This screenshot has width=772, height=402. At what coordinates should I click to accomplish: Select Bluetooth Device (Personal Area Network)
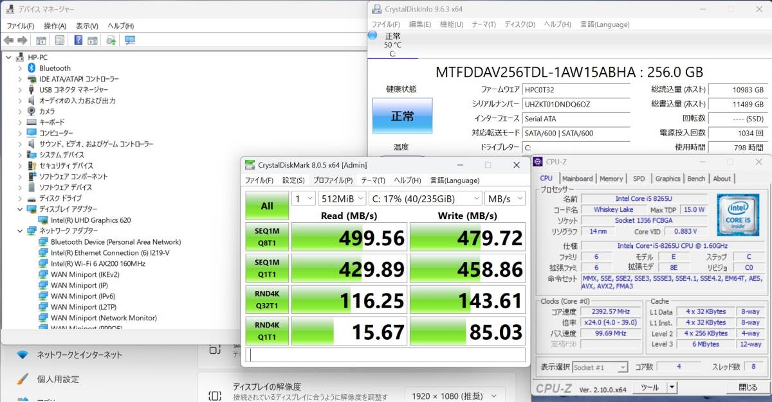coord(116,241)
